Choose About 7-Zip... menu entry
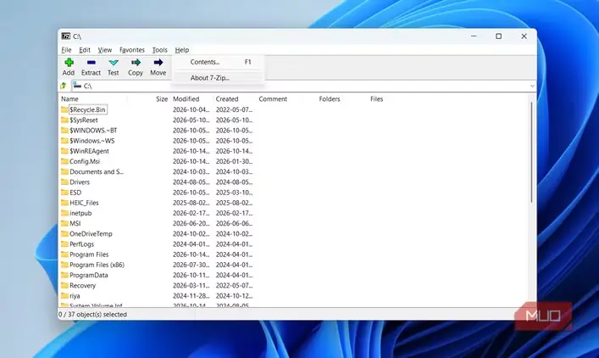The height and width of the screenshot is (358, 599). coord(218,78)
